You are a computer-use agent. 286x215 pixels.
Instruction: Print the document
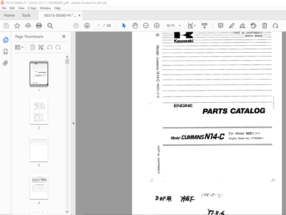coord(39,25)
